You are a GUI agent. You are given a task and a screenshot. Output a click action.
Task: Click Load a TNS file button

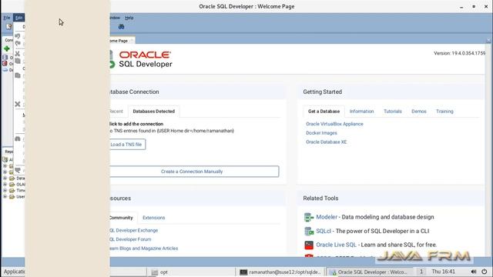click(127, 145)
